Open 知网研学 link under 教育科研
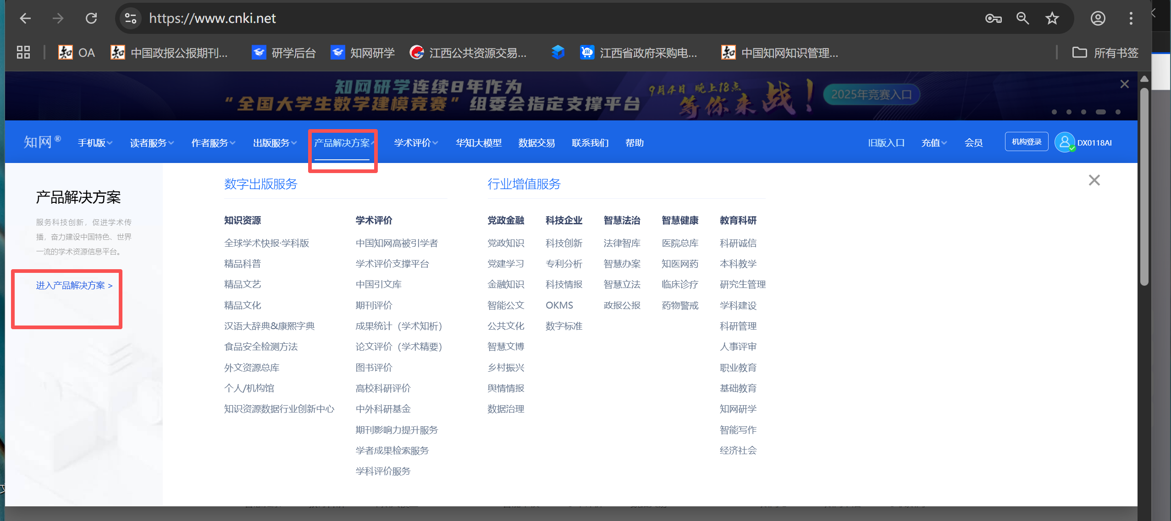This screenshot has height=521, width=1171. [738, 409]
